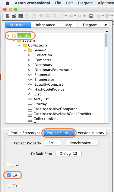Open the Forward history dropdown arrow
The image size is (114, 192).
point(84,16)
